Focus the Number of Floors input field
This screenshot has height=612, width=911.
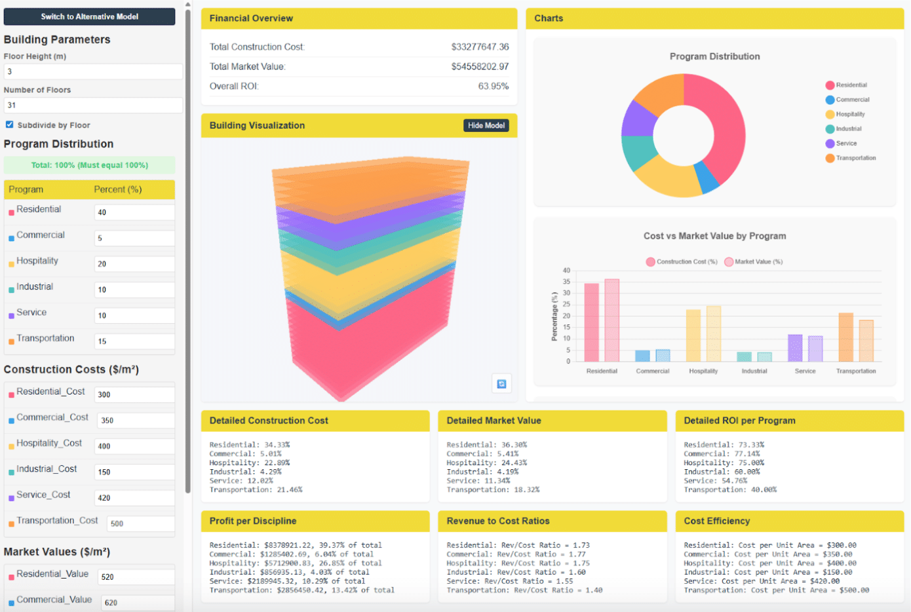point(93,105)
